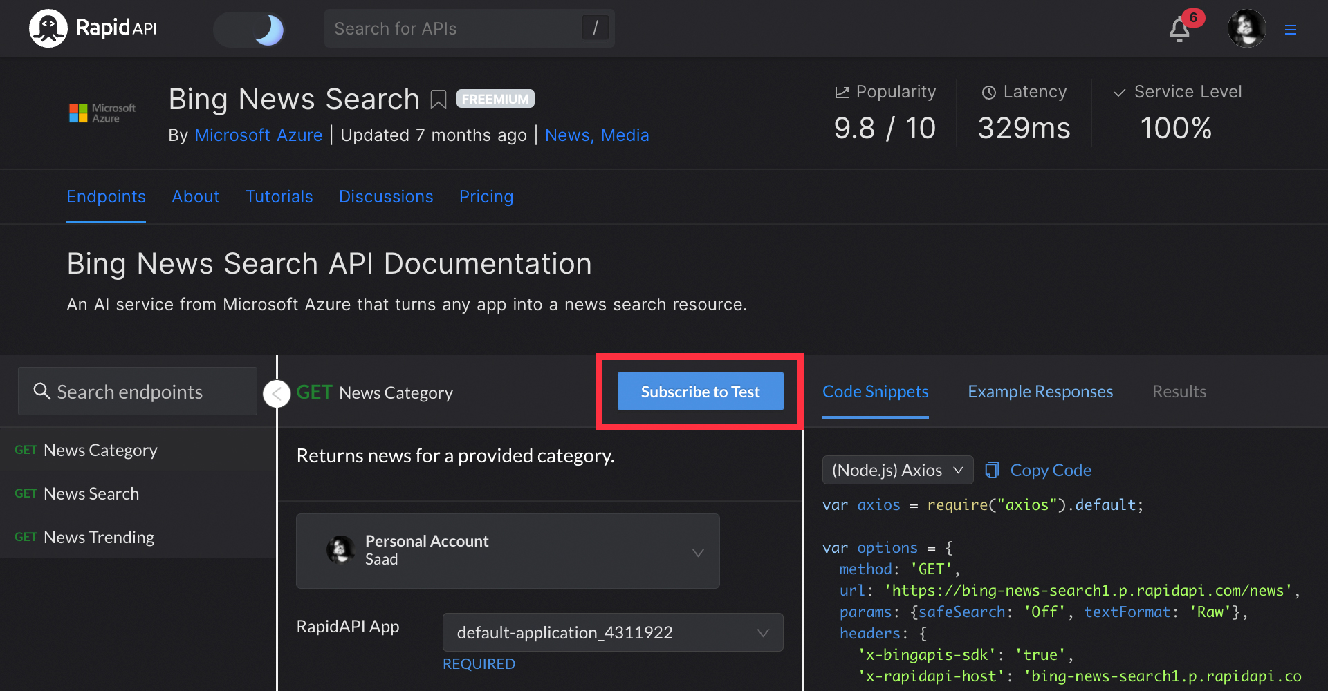Click Subscribe to Test button
Screen dimensions: 1328x691
click(700, 391)
